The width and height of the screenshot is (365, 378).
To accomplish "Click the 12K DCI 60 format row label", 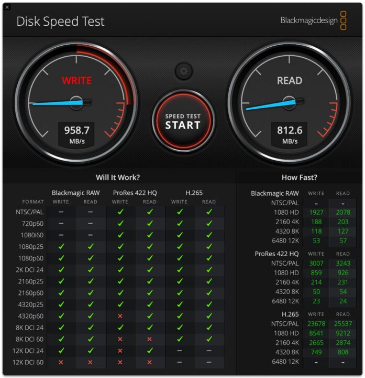I will 28,362.
